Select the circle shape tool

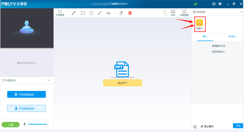coord(91,13)
